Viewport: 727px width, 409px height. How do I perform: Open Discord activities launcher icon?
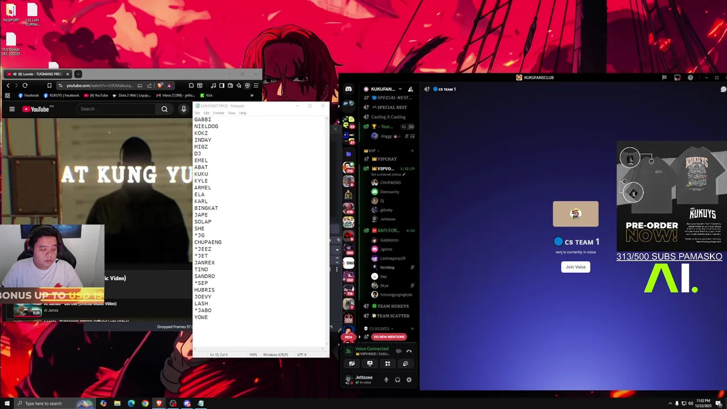387,364
